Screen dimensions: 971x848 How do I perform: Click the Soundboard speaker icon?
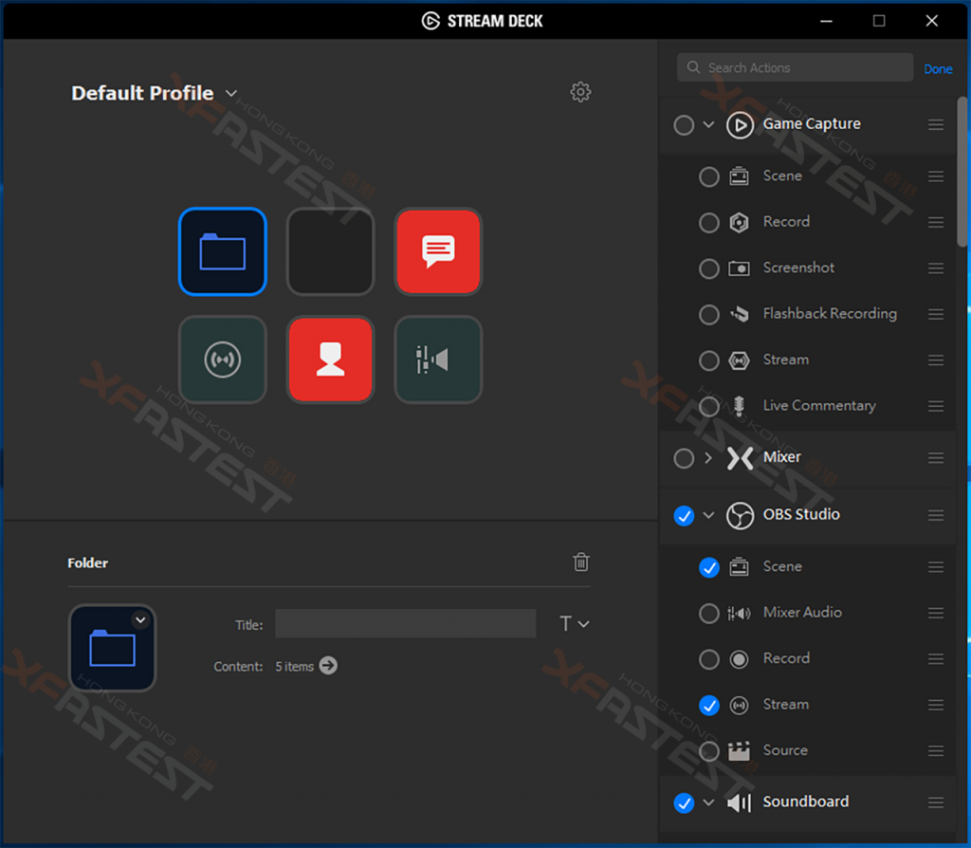click(x=740, y=802)
